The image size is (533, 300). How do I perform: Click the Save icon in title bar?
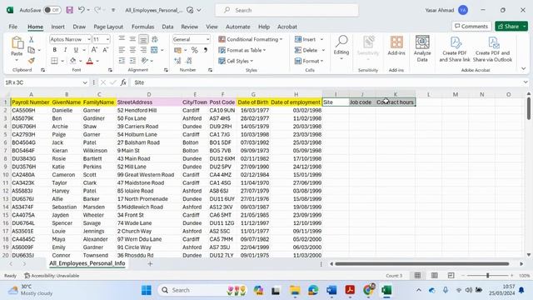[70, 10]
